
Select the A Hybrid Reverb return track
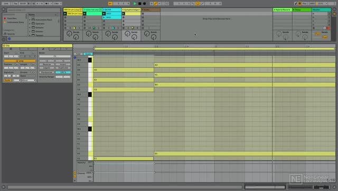click(283, 10)
